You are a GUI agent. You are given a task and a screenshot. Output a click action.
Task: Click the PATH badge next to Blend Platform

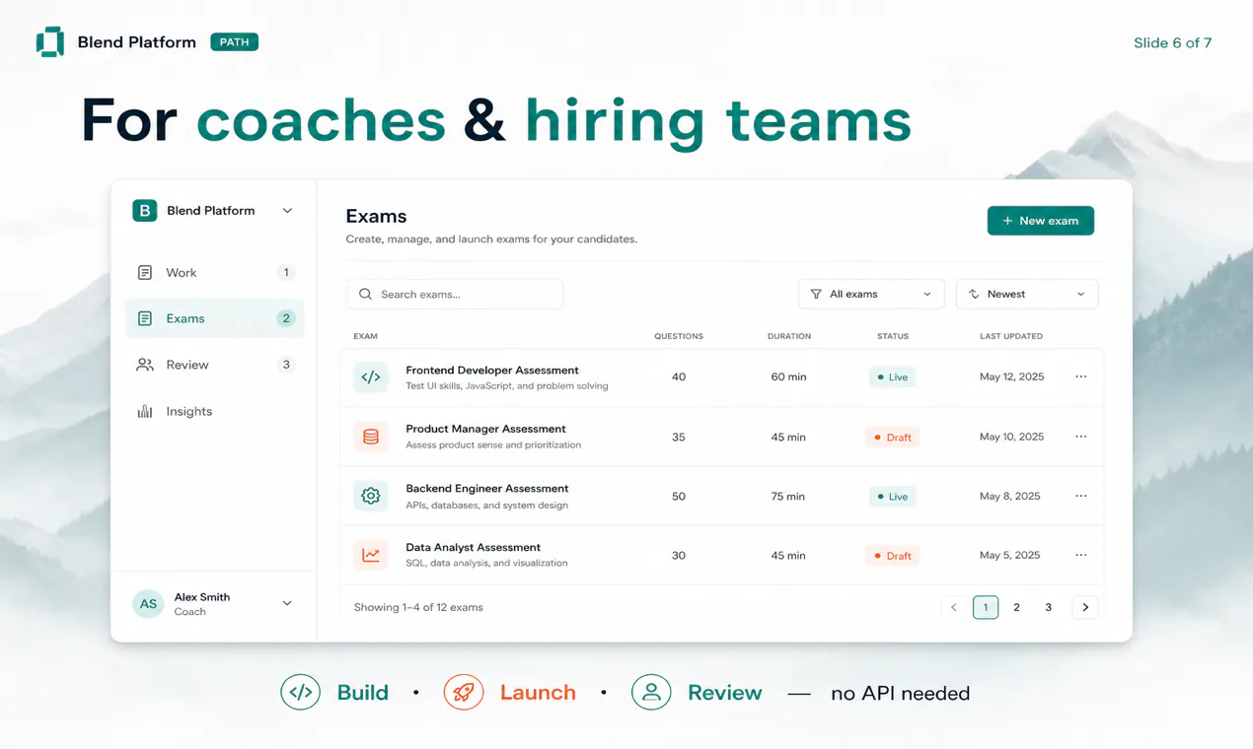[234, 42]
